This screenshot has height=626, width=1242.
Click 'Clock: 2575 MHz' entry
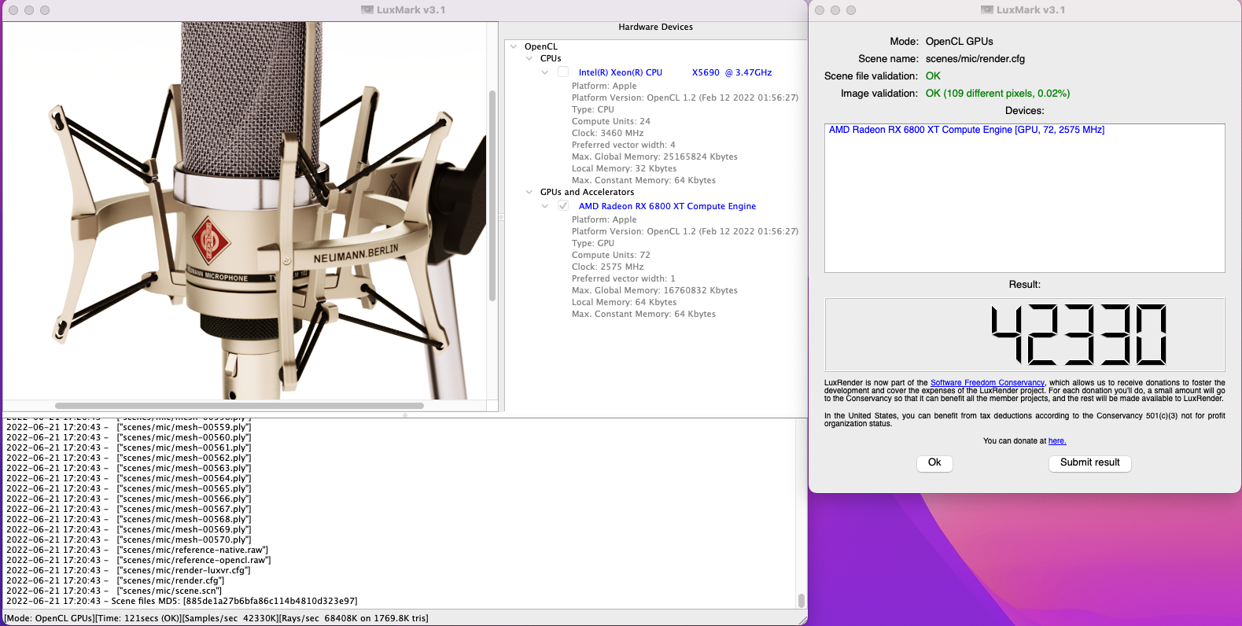pyautogui.click(x=607, y=267)
